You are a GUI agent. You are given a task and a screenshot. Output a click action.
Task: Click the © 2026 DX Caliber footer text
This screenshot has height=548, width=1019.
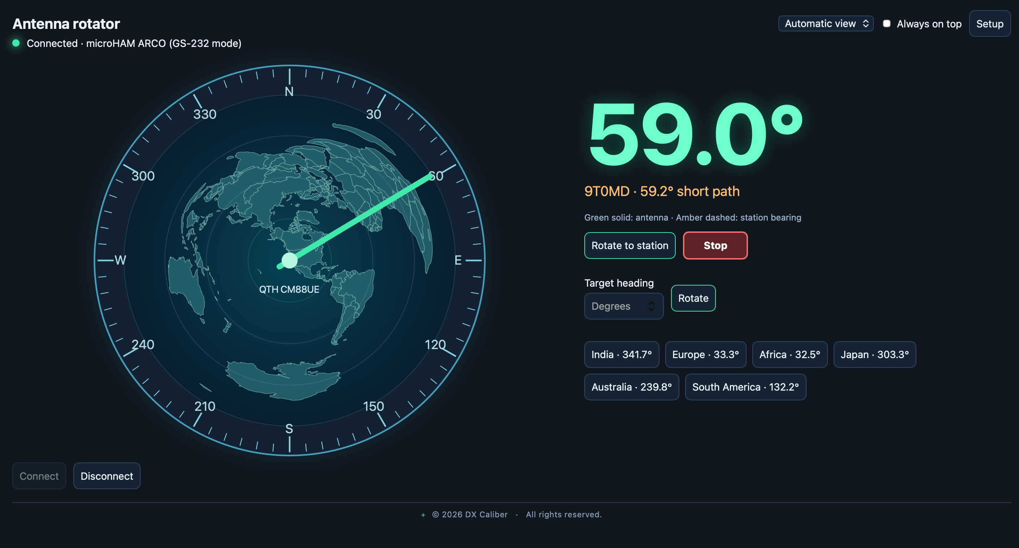(x=469, y=514)
